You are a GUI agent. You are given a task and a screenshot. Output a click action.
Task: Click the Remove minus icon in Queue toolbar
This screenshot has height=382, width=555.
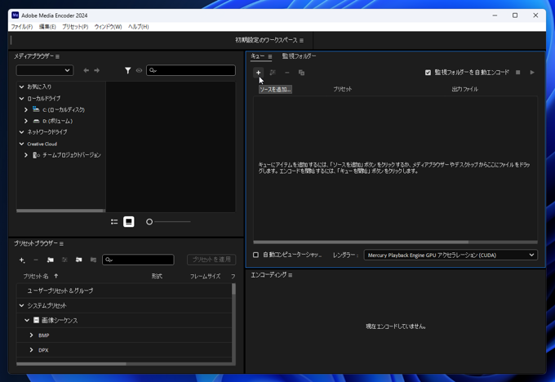click(x=287, y=73)
